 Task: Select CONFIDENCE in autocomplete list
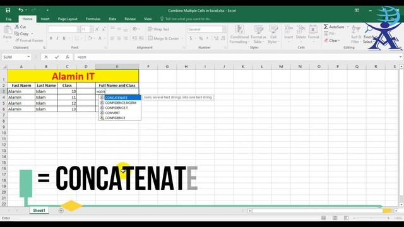(120, 118)
